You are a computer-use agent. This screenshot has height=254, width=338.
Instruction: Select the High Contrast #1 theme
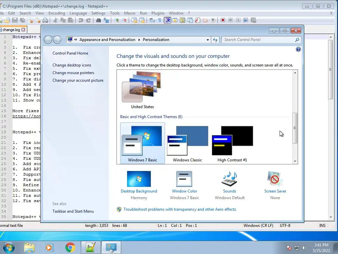click(232, 143)
